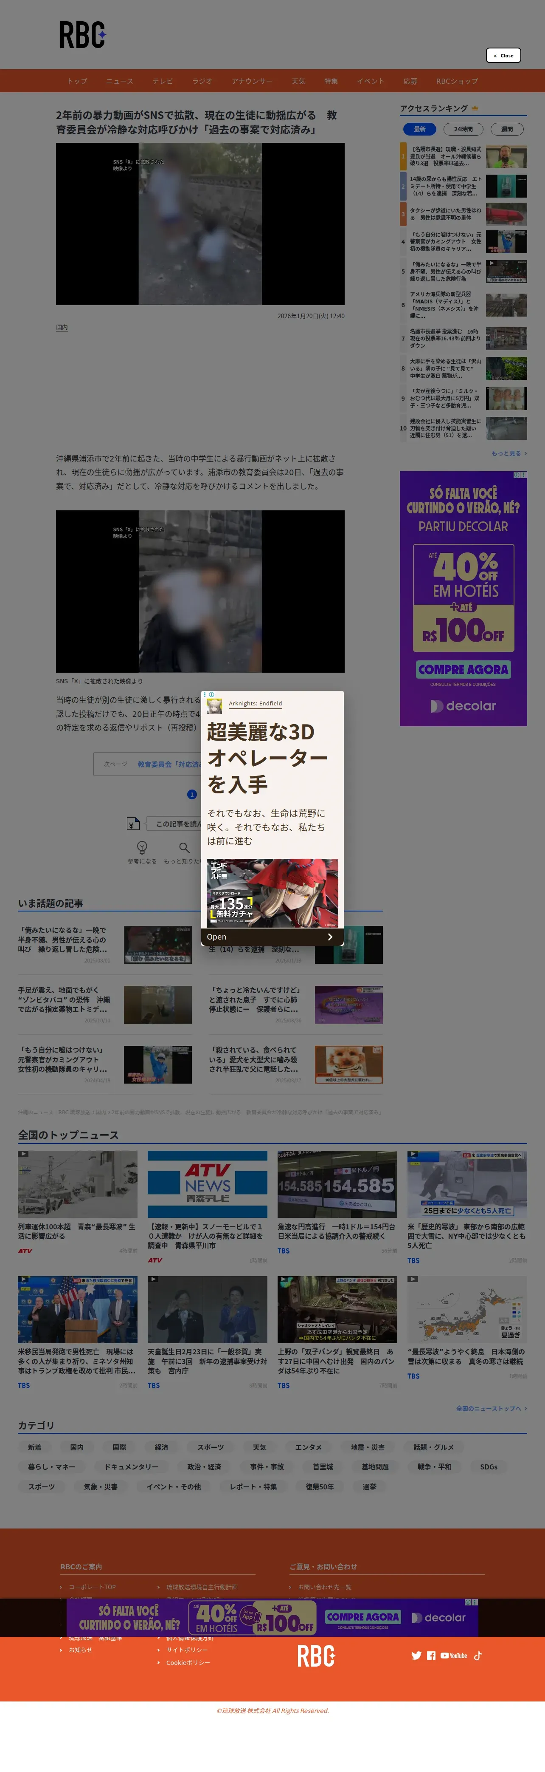Open the トップ navigation item
Screen dimensions: 545x1772
77,81
